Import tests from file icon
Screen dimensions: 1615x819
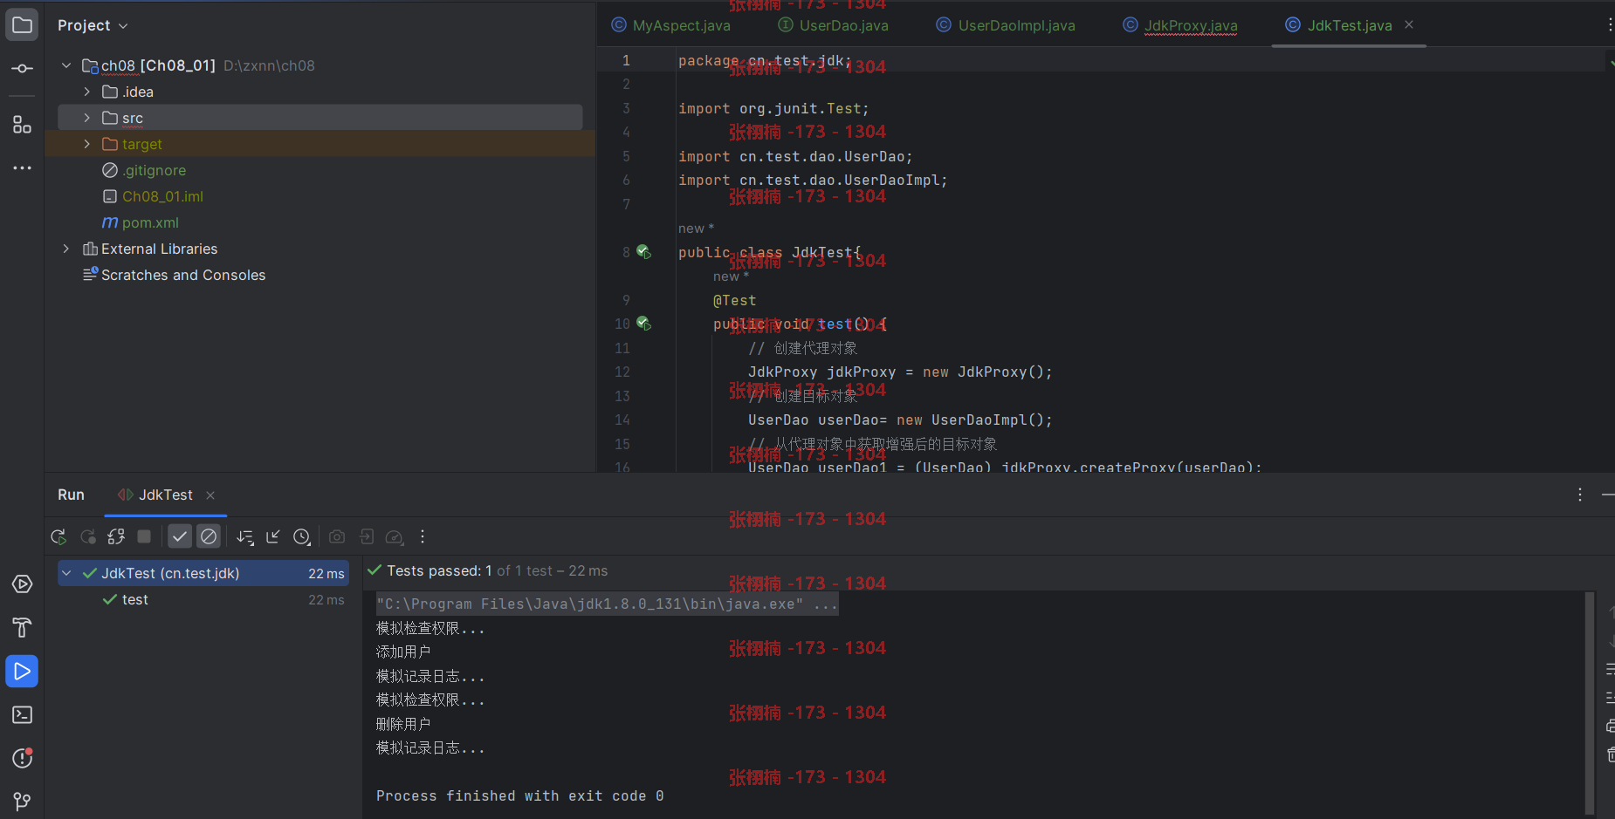tap(367, 536)
